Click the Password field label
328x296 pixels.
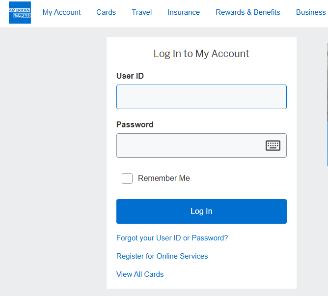click(135, 124)
